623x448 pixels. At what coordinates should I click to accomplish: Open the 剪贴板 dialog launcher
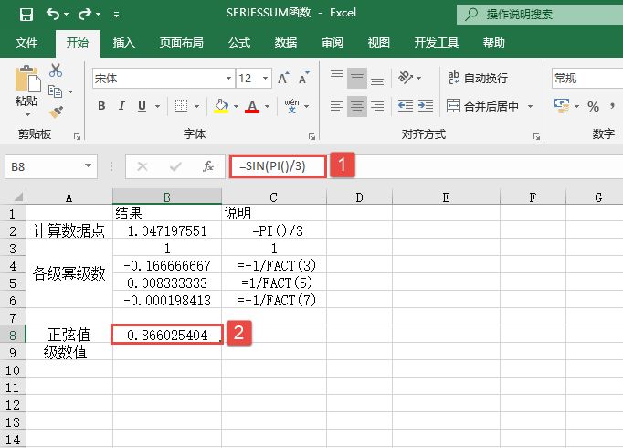tap(77, 137)
